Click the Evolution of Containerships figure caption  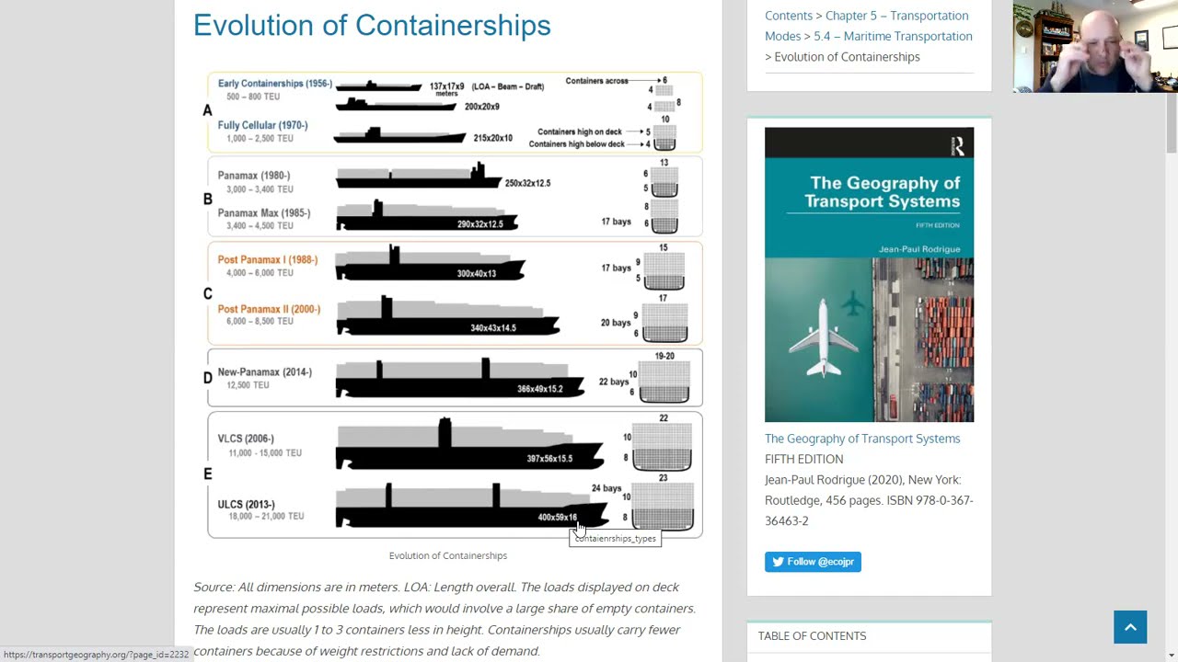point(448,555)
